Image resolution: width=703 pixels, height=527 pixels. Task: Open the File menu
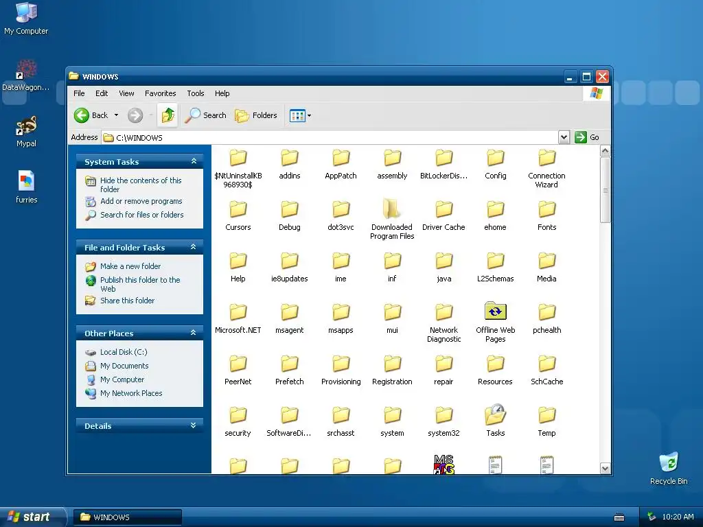pos(79,93)
